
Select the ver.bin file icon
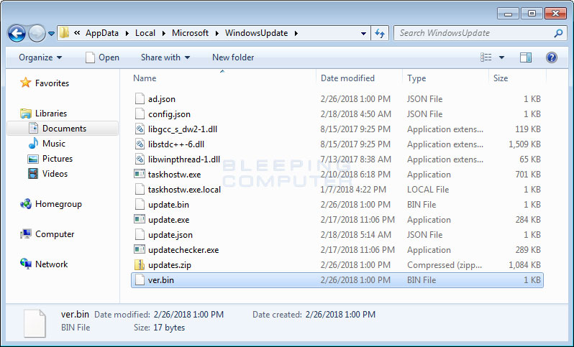(x=140, y=280)
